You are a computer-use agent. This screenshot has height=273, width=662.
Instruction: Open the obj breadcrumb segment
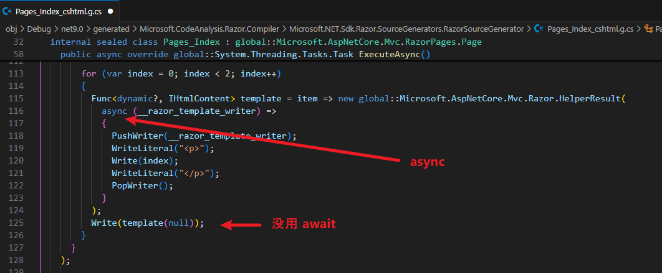click(11, 29)
